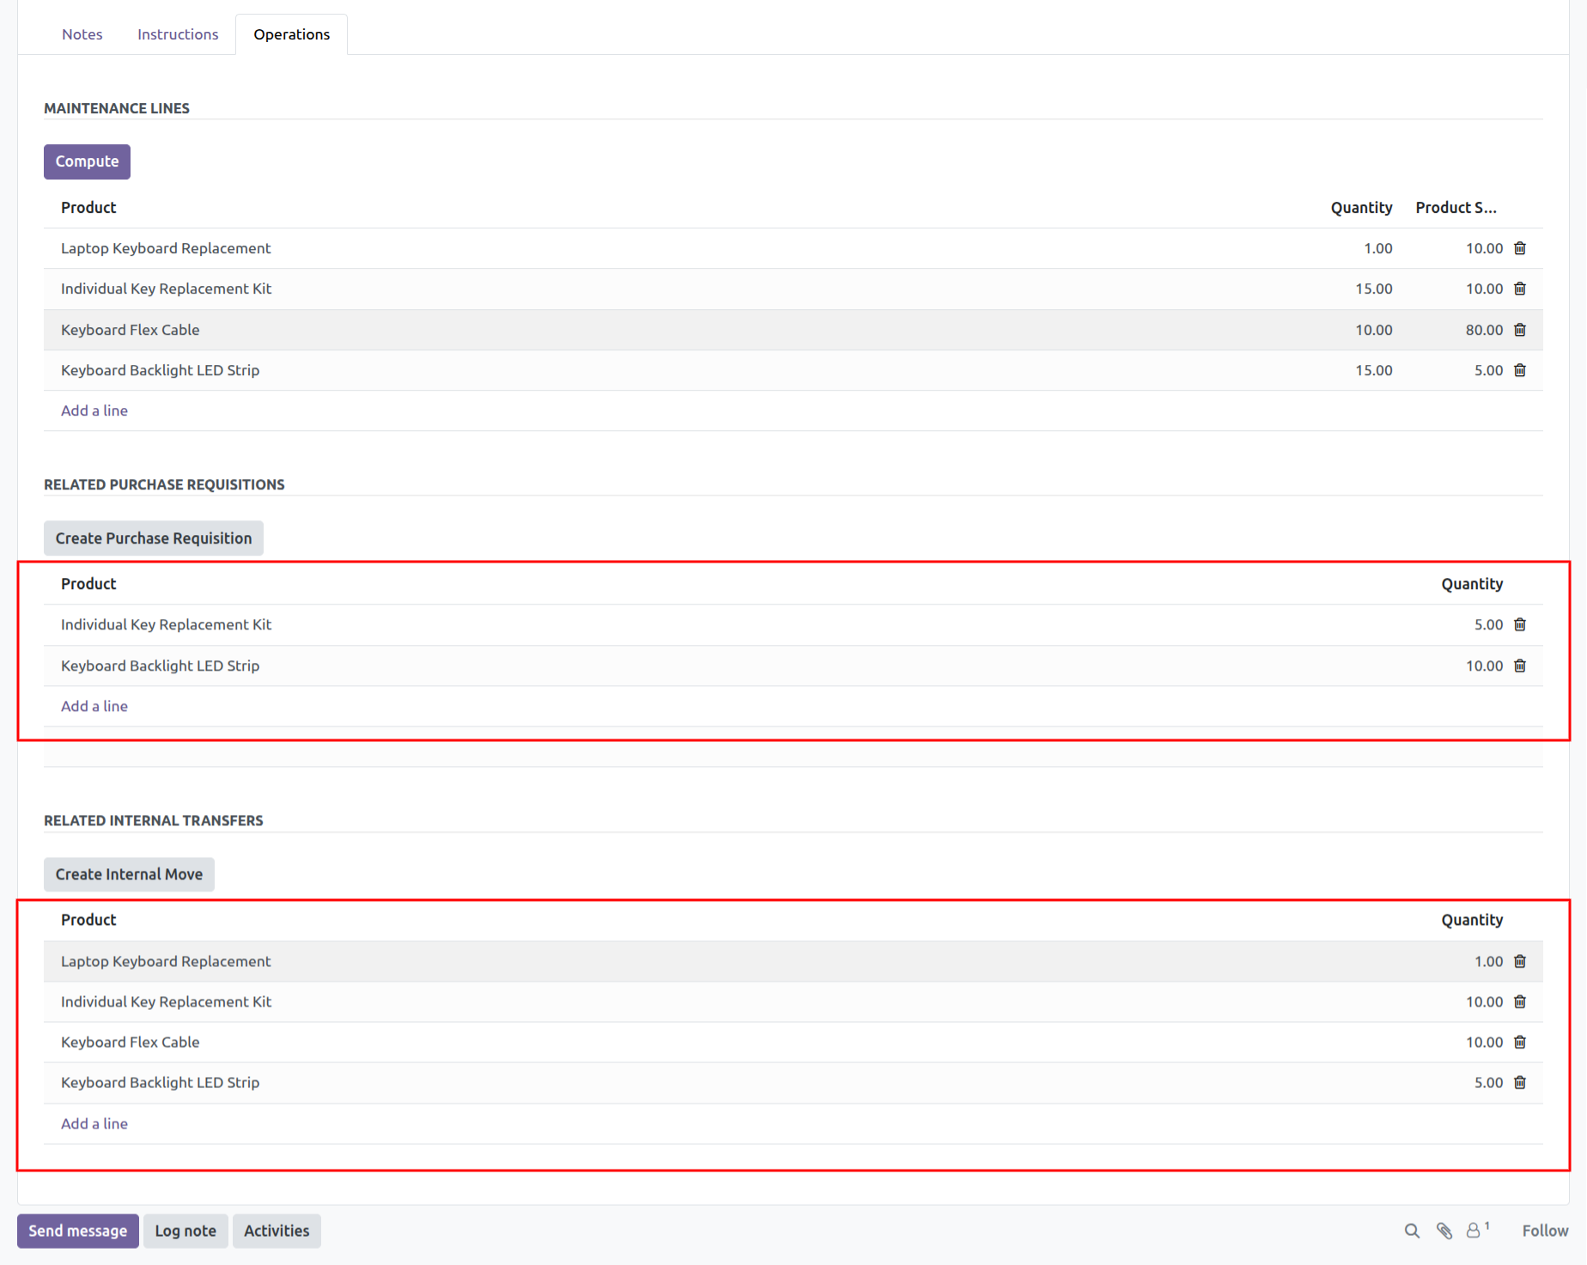1587x1265 pixels.
Task: Edit transfer quantity 5.00 for Keyboard Backlight LED Strip
Action: (1488, 1082)
